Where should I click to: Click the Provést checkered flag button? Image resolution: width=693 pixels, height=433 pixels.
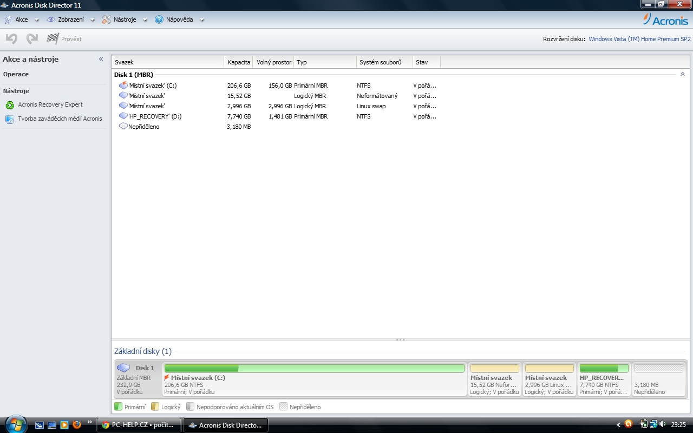click(x=64, y=39)
